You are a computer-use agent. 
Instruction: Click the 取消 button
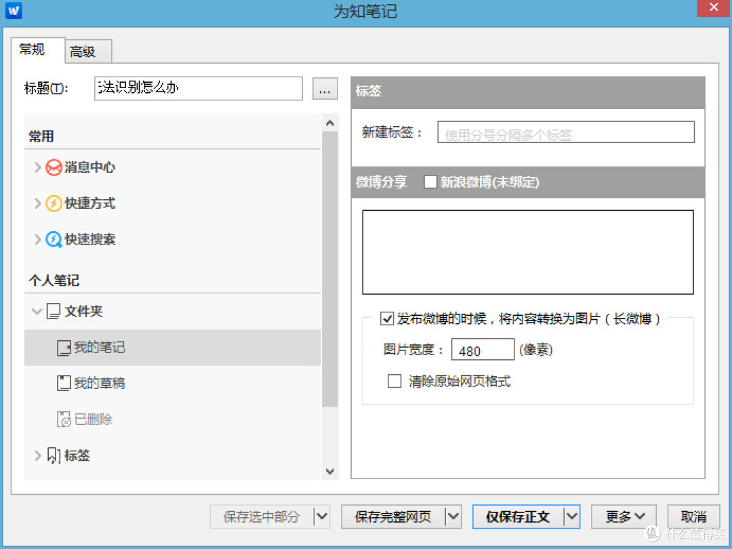point(693,516)
